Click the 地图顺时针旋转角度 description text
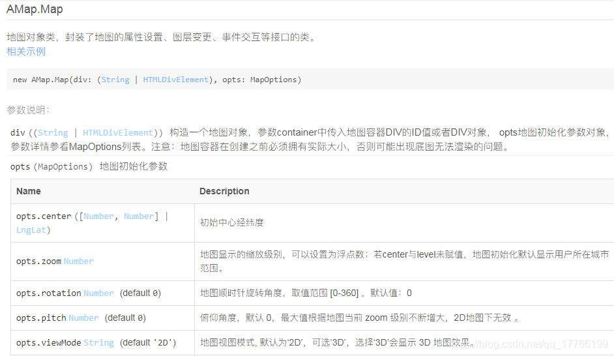The height and width of the screenshot is (356, 614). pos(306,293)
